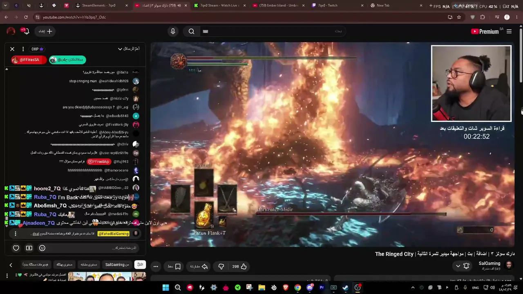The width and height of the screenshot is (523, 294).
Task: Bookmark this page with the star
Action: tap(459, 17)
